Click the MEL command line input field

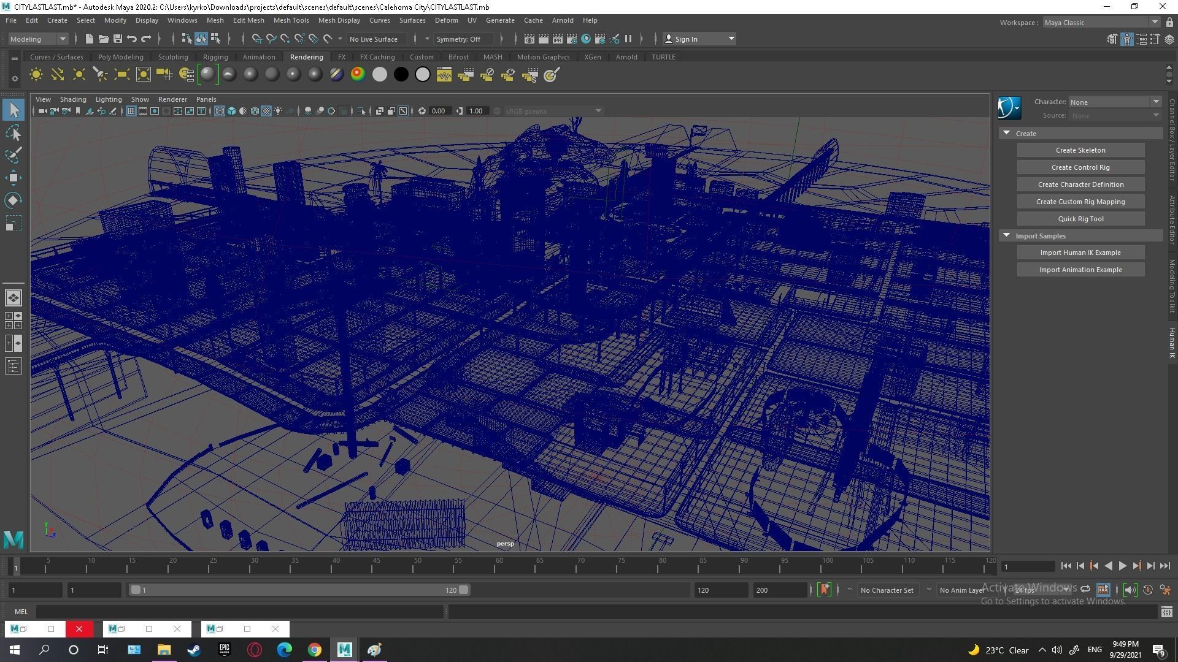pos(239,612)
